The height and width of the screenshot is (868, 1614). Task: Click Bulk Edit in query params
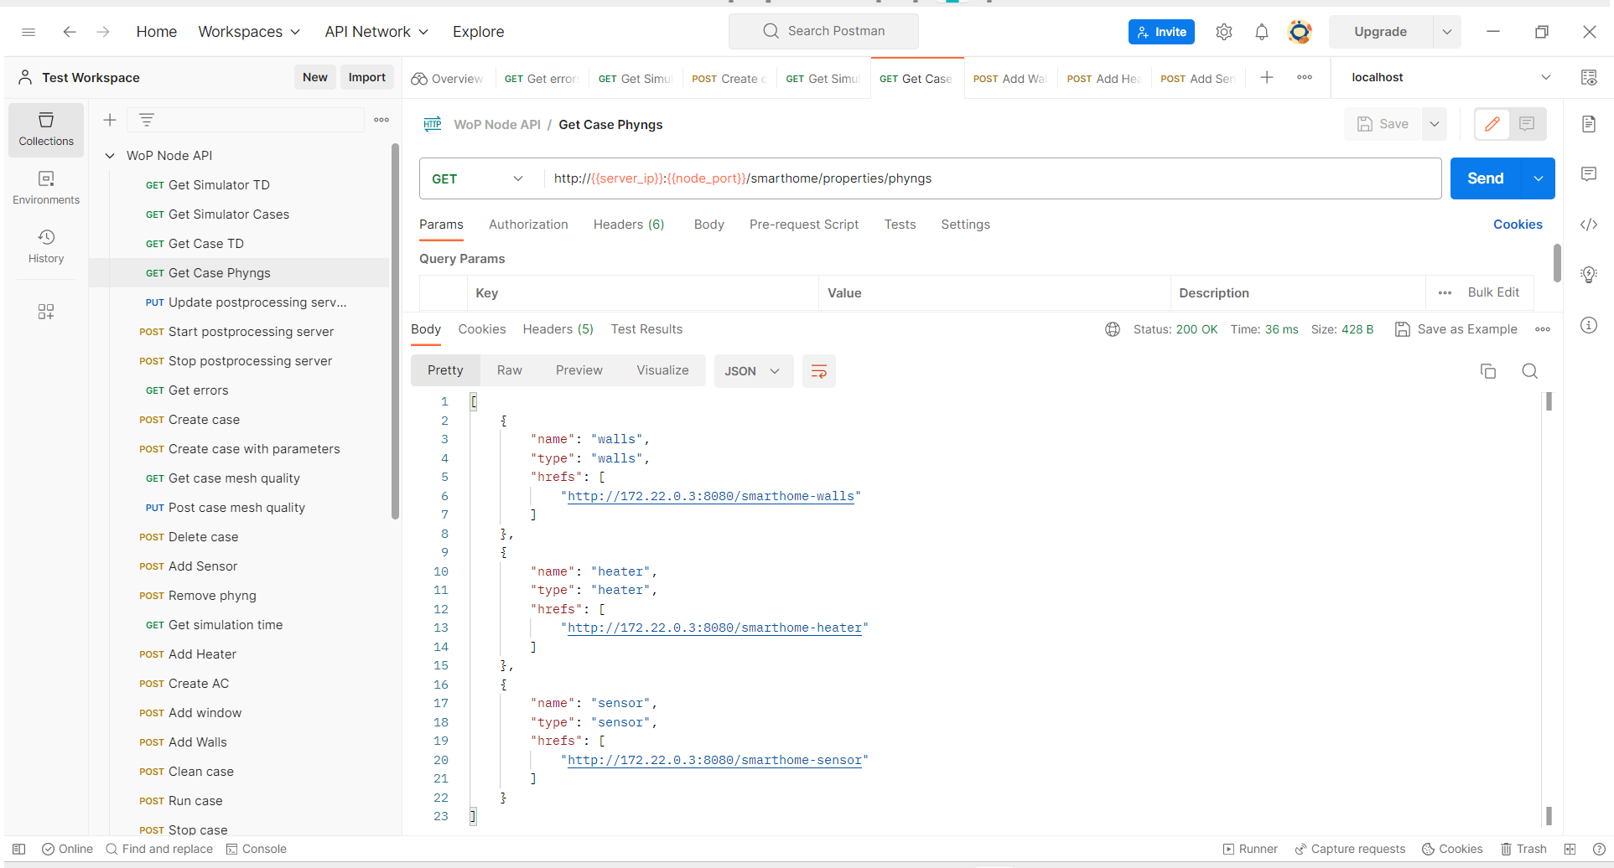pos(1493,292)
